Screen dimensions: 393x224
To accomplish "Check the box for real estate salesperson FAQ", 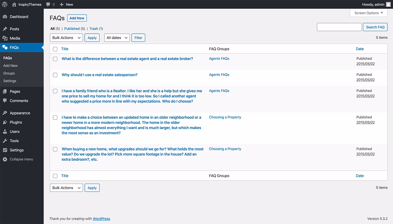I will point(55,75).
